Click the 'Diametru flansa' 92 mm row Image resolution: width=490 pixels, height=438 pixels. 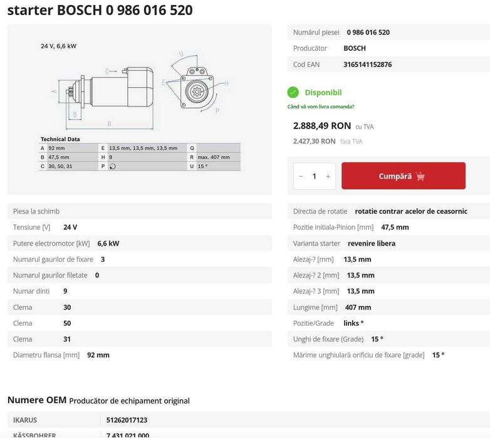coord(139,355)
